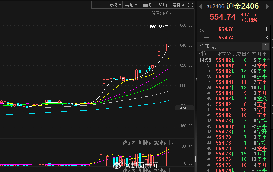Image resolution: width=273 pixels, height=172 pixels.
Task: Go to next contract with right arrow
Action: click(x=267, y=7)
